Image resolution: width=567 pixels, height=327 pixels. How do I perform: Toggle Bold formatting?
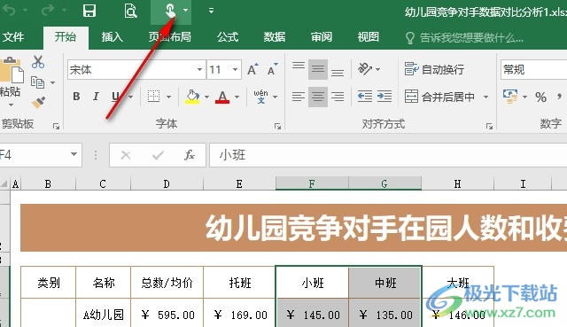(76, 97)
